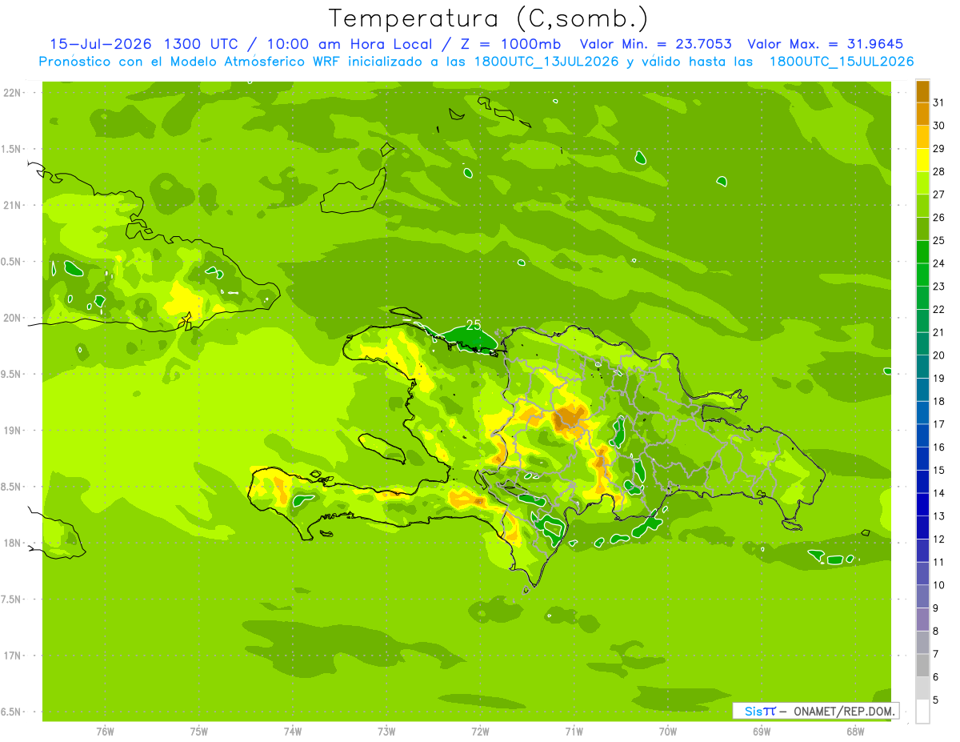
Task: Click the "17N" latitude label
Action: click(x=13, y=656)
